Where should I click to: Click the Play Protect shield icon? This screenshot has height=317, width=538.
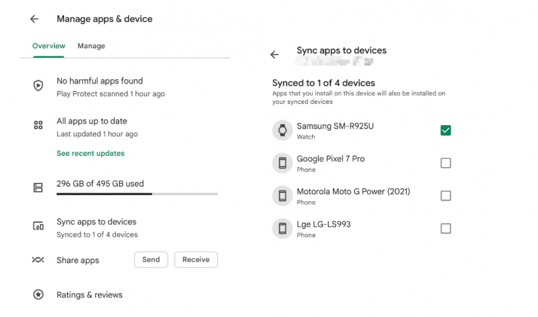pyautogui.click(x=38, y=86)
